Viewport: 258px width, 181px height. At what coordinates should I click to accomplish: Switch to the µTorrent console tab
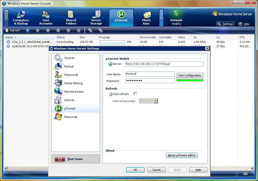(121, 18)
